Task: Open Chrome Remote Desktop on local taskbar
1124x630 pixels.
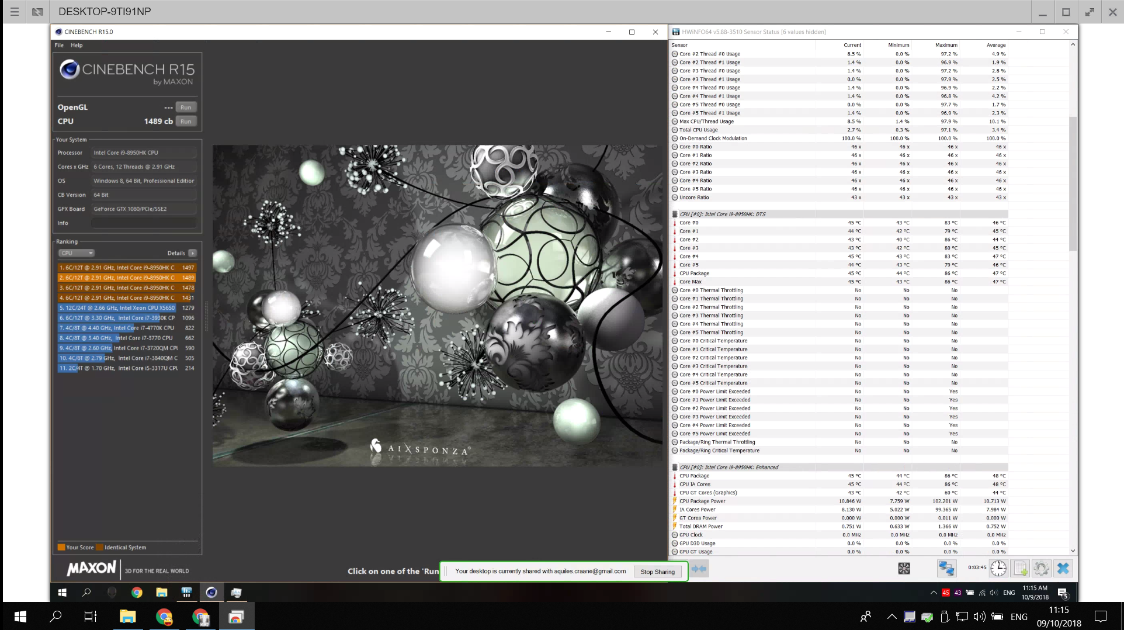Action: pyautogui.click(x=236, y=617)
